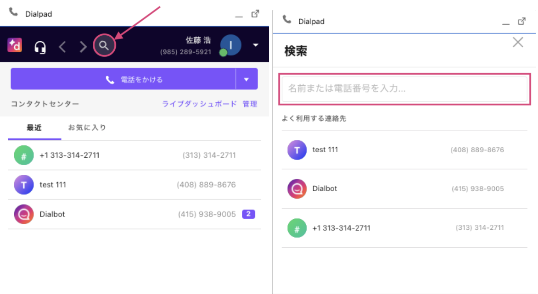Open the ライブダッシュボード link
This screenshot has width=538, height=294.
coord(199,104)
